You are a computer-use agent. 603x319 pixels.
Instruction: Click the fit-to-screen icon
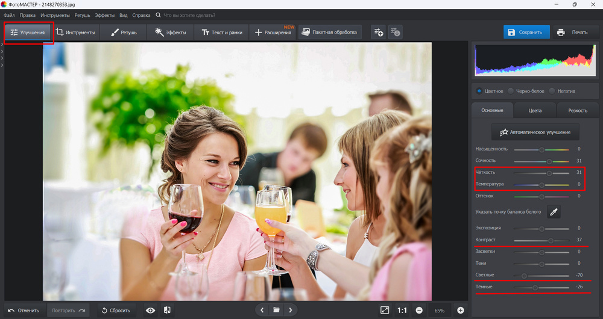(x=385, y=310)
